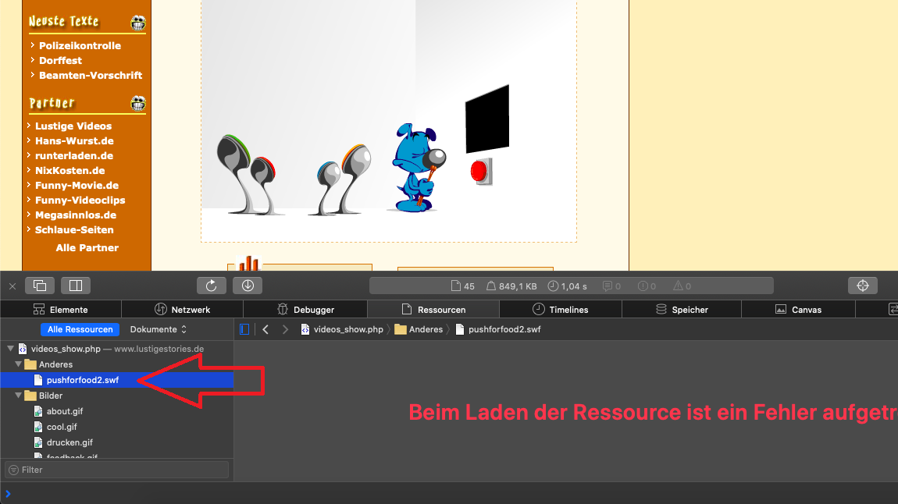The width and height of the screenshot is (898, 504).
Task: Dock inspector to side of window
Action: pyautogui.click(x=76, y=286)
